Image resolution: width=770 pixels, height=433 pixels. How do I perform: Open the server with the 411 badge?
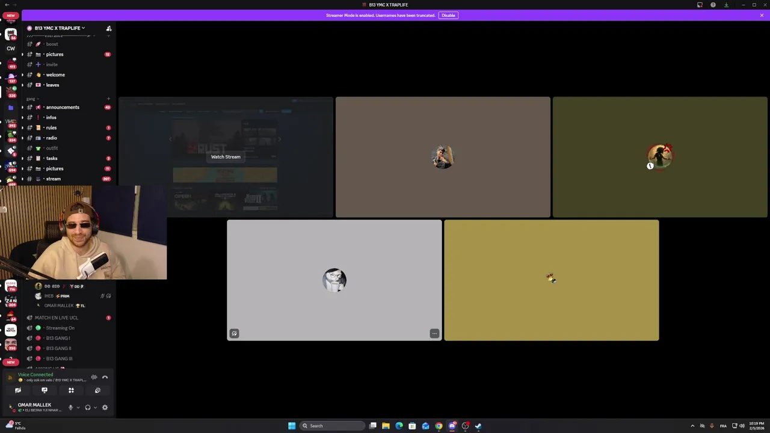pos(11,63)
